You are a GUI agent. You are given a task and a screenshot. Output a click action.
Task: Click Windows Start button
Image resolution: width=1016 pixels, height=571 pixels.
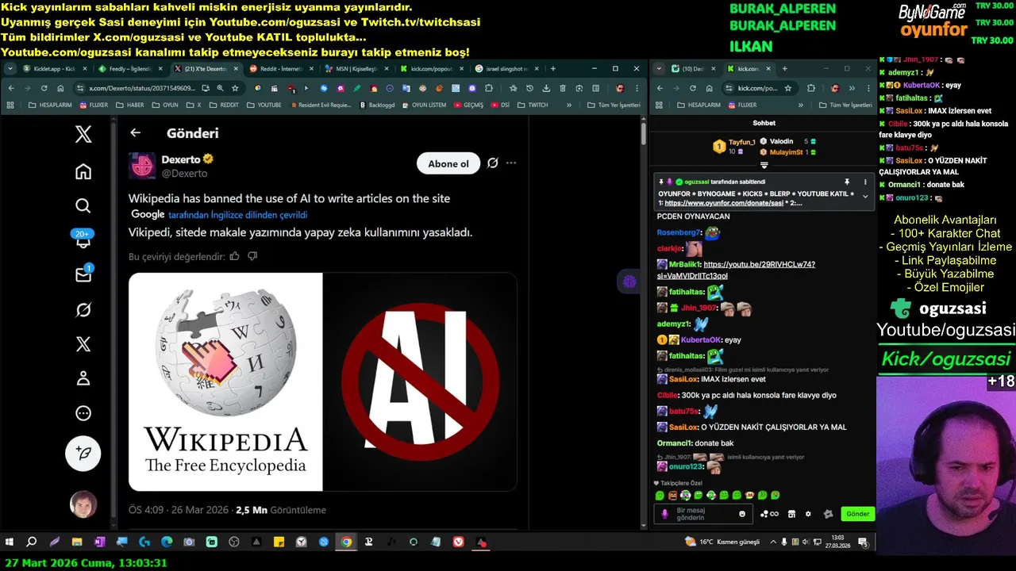pyautogui.click(x=10, y=542)
